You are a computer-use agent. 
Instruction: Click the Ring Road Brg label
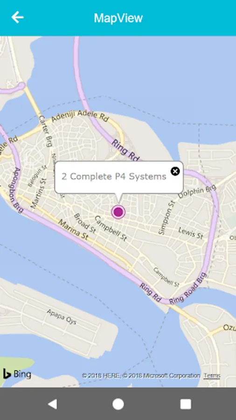pyautogui.click(x=188, y=288)
